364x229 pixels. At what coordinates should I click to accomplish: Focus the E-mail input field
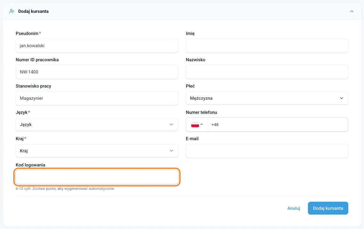coord(267,151)
